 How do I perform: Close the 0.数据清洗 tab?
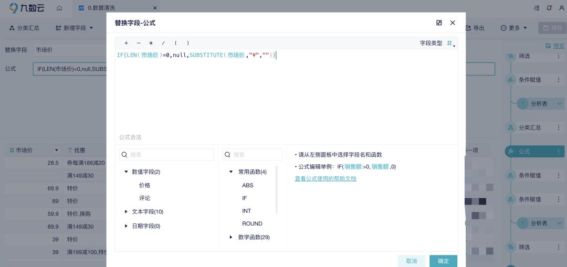(x=155, y=7)
